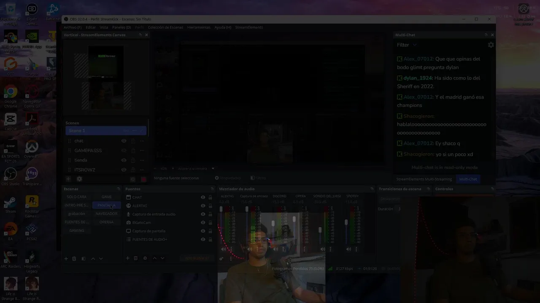Open options menu for ITSROWZ layer
Image resolution: width=540 pixels, height=303 pixels.
tap(142, 170)
